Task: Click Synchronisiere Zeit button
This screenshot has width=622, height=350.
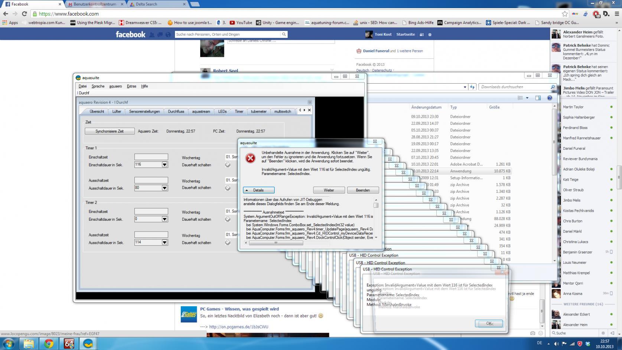Action: pyautogui.click(x=110, y=131)
